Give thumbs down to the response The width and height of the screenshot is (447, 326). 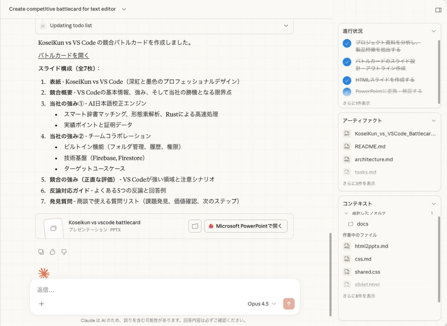point(64,252)
